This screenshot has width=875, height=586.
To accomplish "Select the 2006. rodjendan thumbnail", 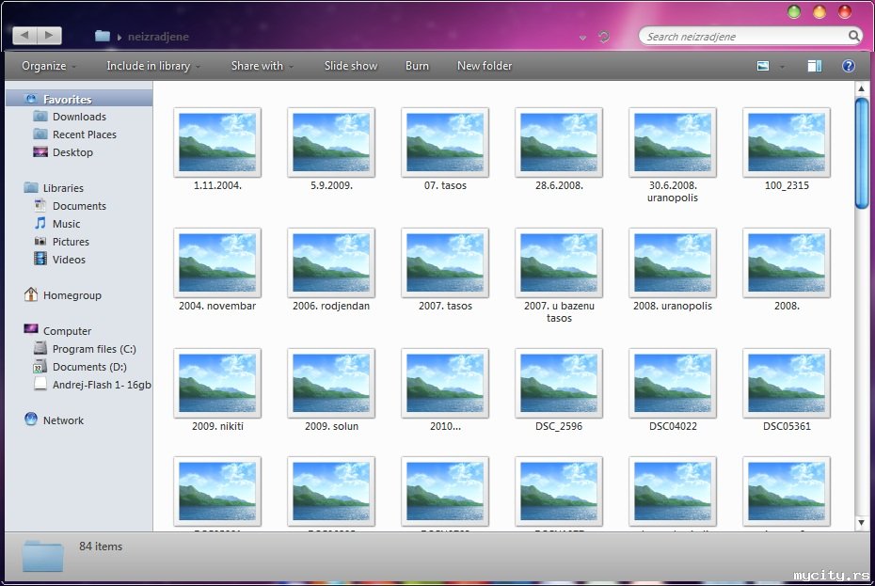I will click(x=331, y=262).
